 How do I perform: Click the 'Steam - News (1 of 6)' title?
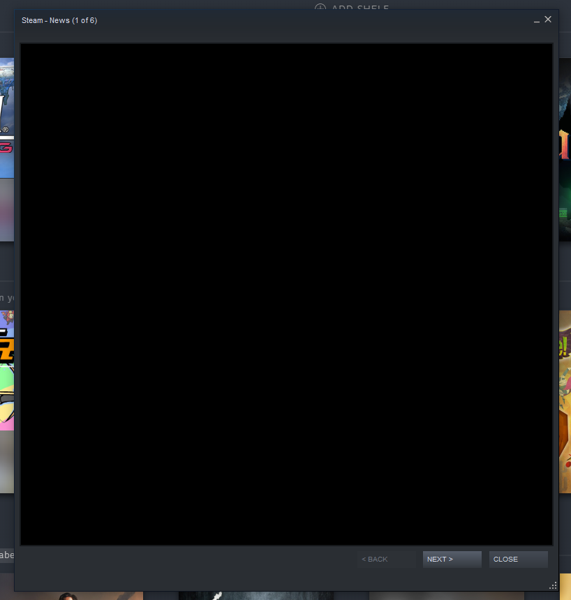[x=59, y=20]
